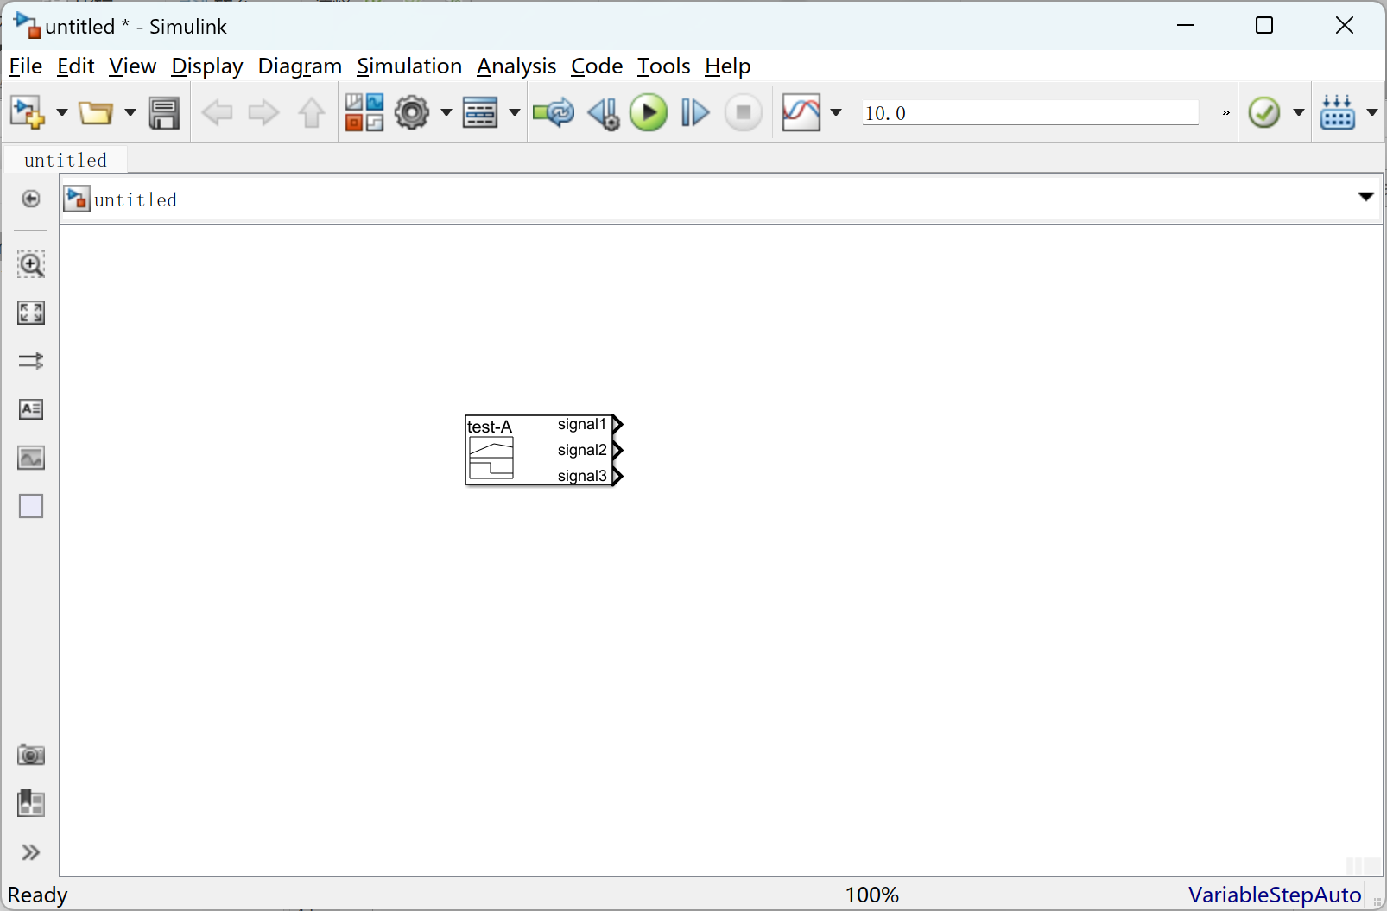
Task: Click the Update Diagram / fast restart icon
Action: [x=554, y=113]
